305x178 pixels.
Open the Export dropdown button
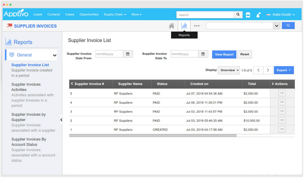click(284, 70)
